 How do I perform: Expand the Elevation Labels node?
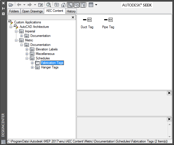[27, 49]
